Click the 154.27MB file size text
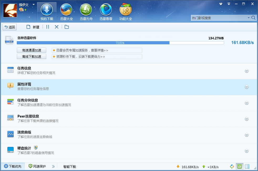This screenshot has height=171, width=258. (x=216, y=38)
